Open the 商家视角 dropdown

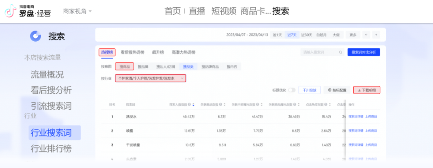(x=77, y=11)
